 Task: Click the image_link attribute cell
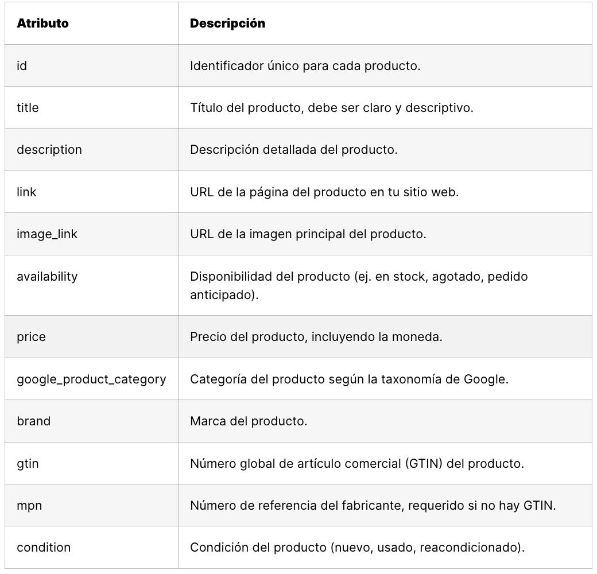tap(47, 234)
